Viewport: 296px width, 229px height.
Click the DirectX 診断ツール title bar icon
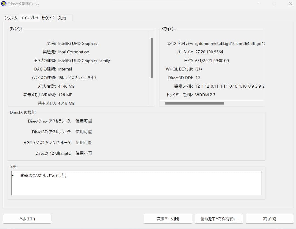tap(5, 4)
